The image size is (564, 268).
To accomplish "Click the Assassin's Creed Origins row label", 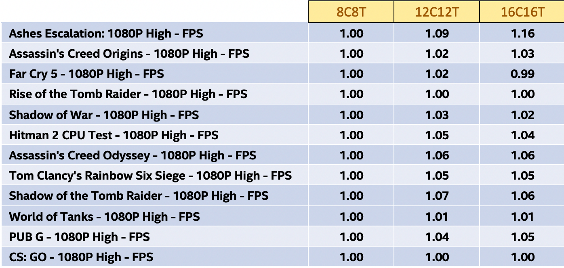I will (129, 54).
